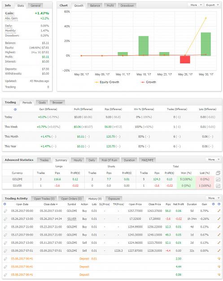Image resolution: width=223 pixels, height=281 pixels.
Task: Click the pencil edit icon on the 2d duration row
Action: point(219,243)
